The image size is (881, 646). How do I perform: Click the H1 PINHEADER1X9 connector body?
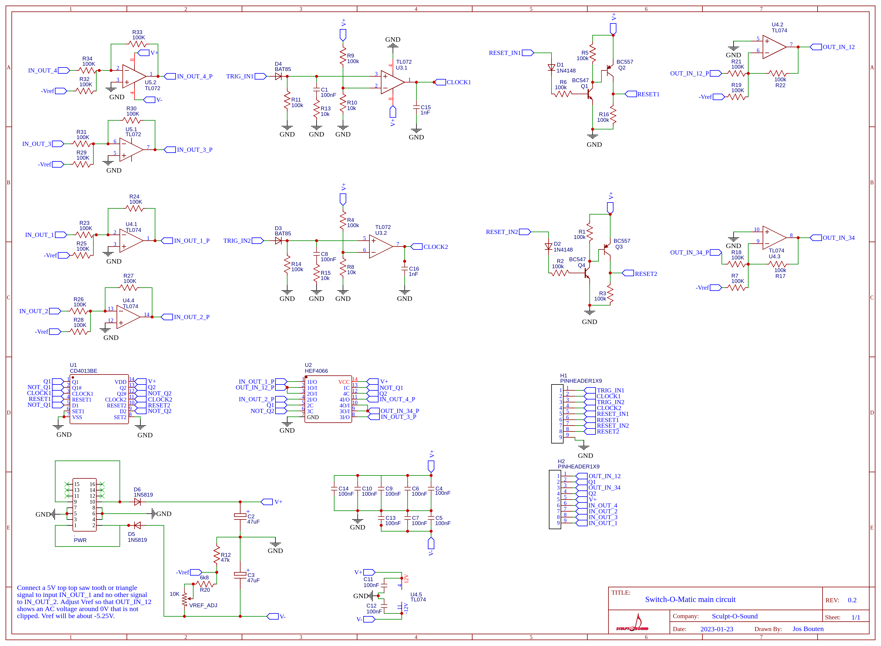pyautogui.click(x=557, y=414)
